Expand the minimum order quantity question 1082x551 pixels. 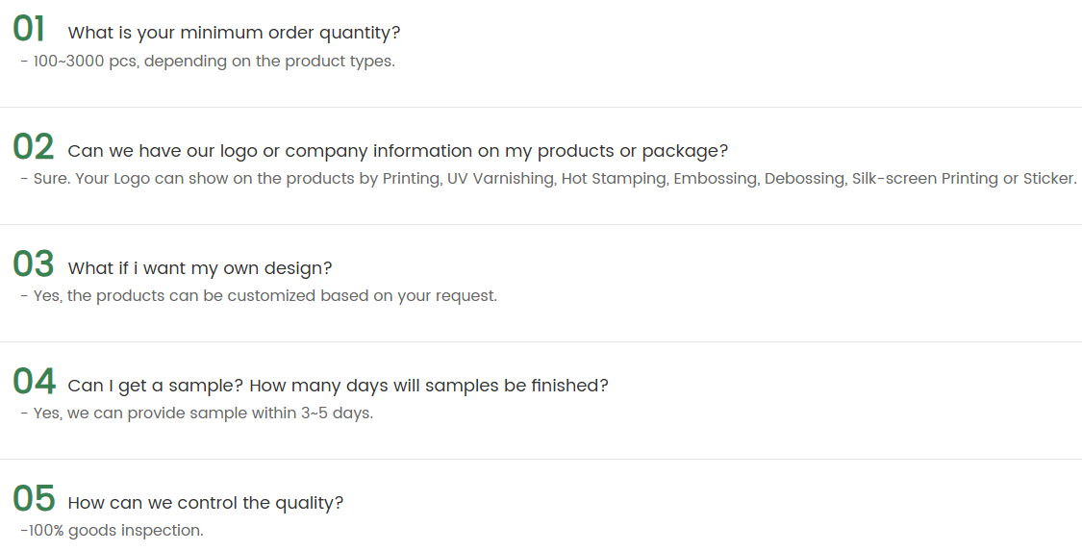click(x=234, y=33)
